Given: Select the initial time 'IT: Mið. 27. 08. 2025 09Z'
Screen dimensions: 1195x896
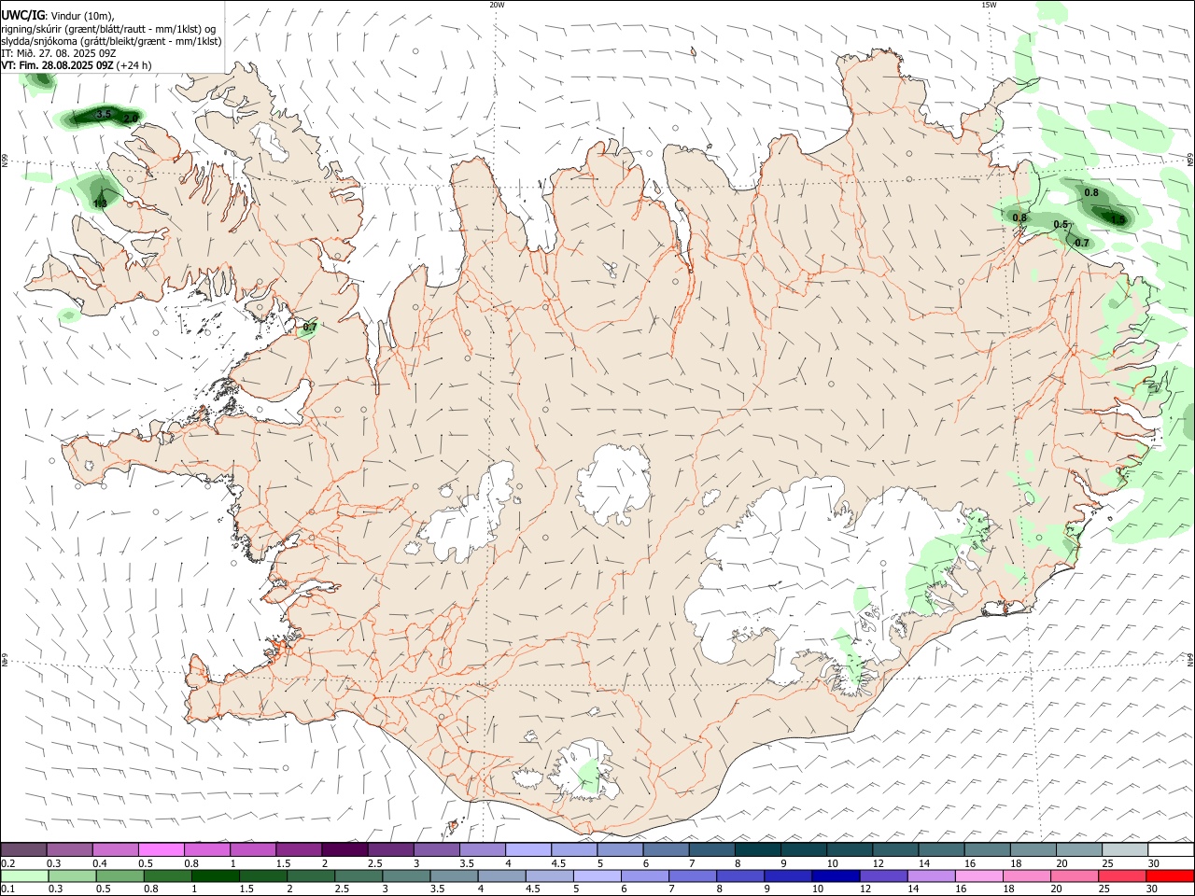Looking at the screenshot, I should (x=57, y=53).
